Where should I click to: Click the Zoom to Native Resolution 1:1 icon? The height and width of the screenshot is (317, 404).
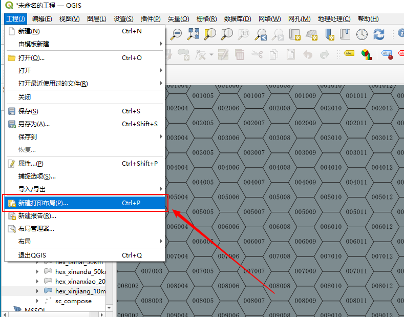[x=244, y=34]
